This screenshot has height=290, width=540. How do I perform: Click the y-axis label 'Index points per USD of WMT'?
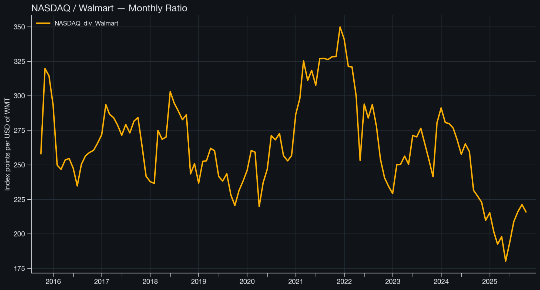(7, 144)
